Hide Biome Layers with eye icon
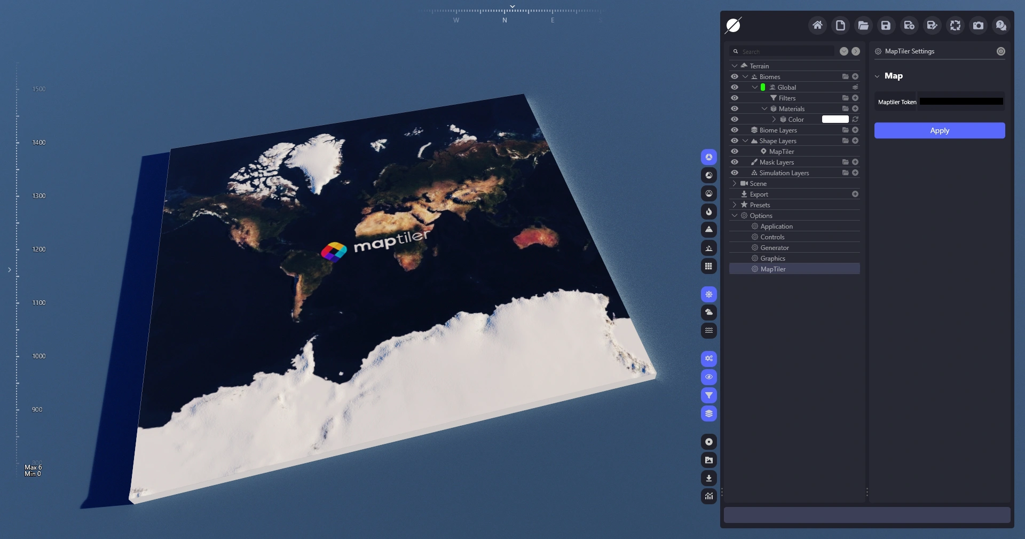Image resolution: width=1025 pixels, height=539 pixels. pyautogui.click(x=735, y=130)
